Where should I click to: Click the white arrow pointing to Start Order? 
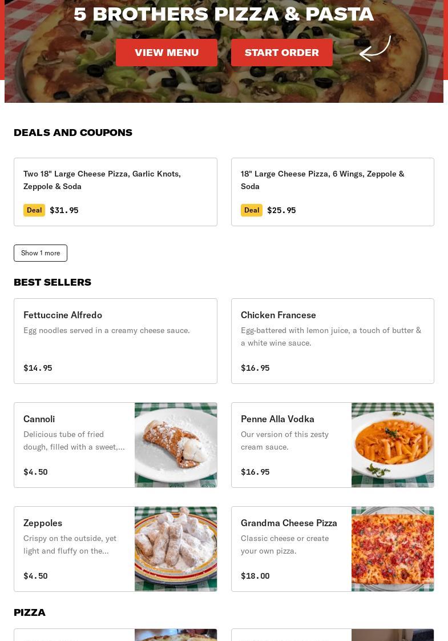pyautogui.click(x=375, y=49)
